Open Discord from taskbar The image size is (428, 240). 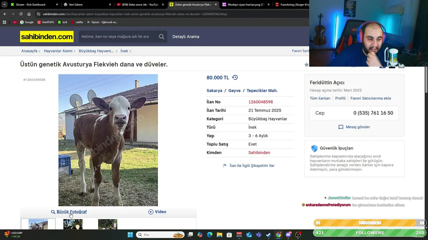288,235
